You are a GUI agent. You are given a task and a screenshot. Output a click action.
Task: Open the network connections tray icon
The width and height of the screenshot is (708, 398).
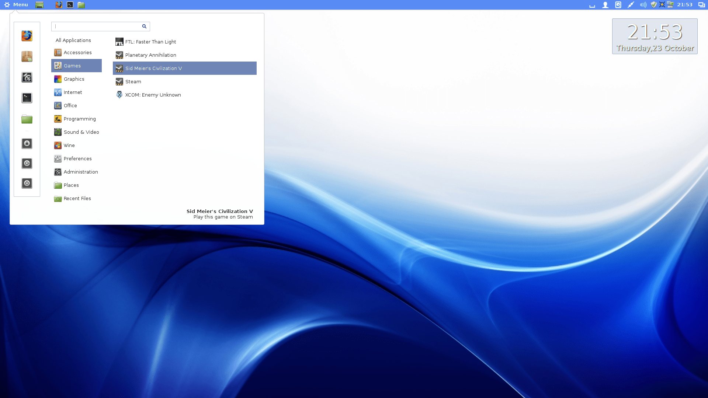point(670,5)
